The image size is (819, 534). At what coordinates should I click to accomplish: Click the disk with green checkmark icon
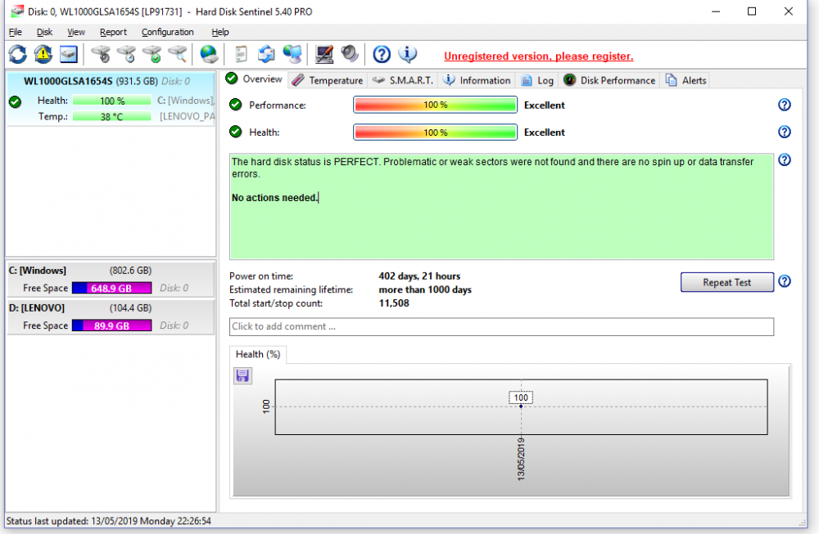152,54
